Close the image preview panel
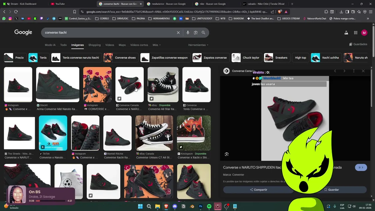375x211 pixels. [x=363, y=71]
